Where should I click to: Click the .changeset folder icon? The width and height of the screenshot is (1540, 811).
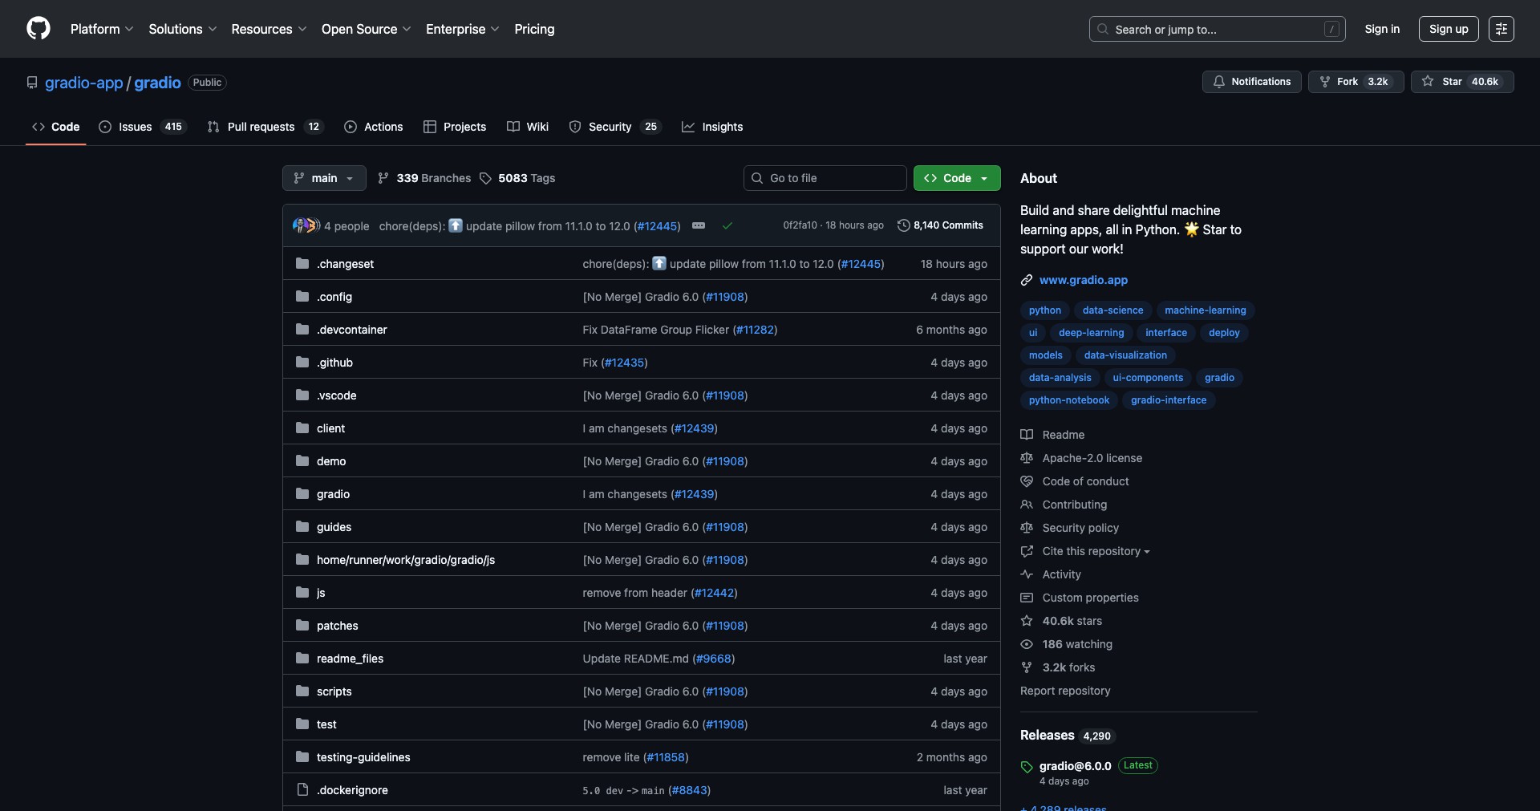coord(302,264)
